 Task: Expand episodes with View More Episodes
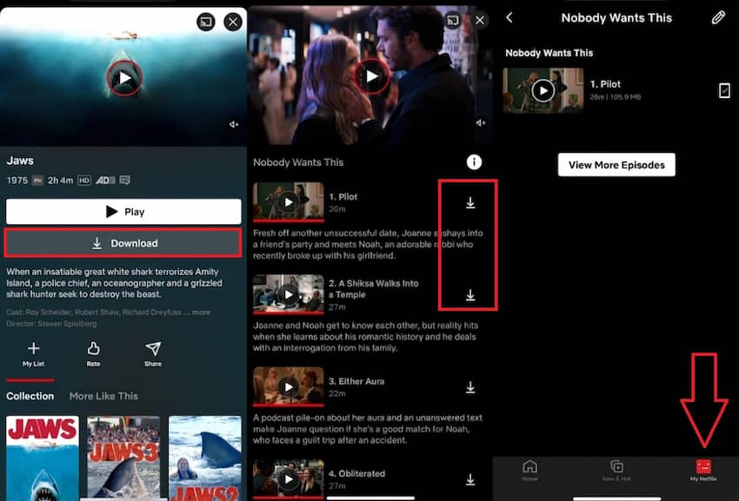click(616, 164)
